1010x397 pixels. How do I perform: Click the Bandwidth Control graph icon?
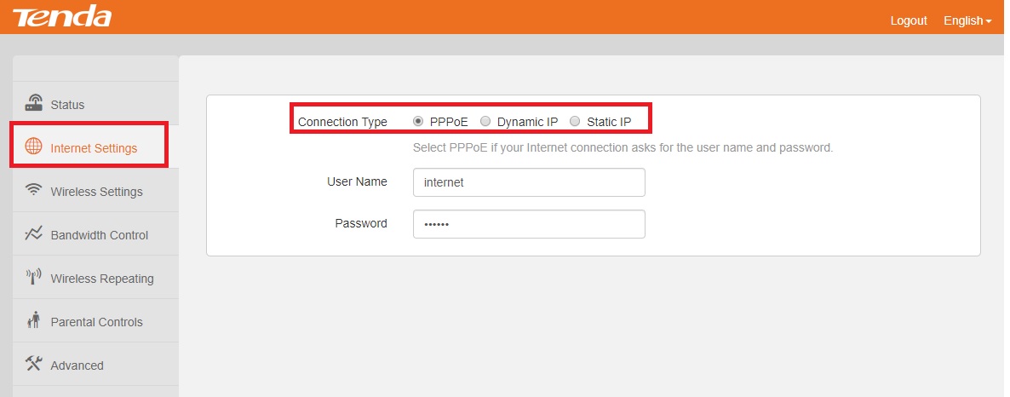[x=33, y=234]
